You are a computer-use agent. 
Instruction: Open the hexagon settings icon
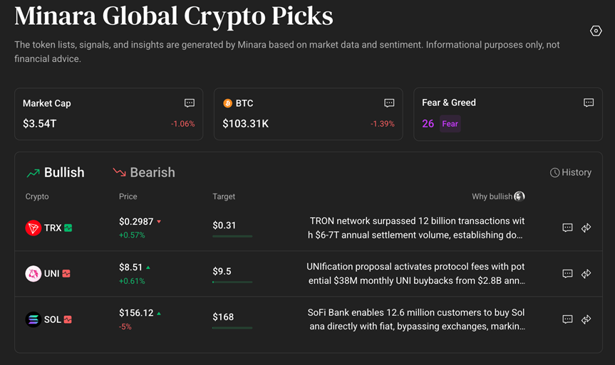click(596, 31)
